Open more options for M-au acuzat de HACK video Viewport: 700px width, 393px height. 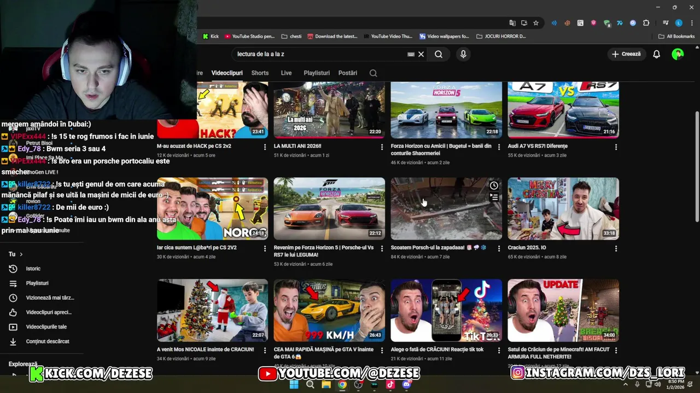tap(265, 147)
